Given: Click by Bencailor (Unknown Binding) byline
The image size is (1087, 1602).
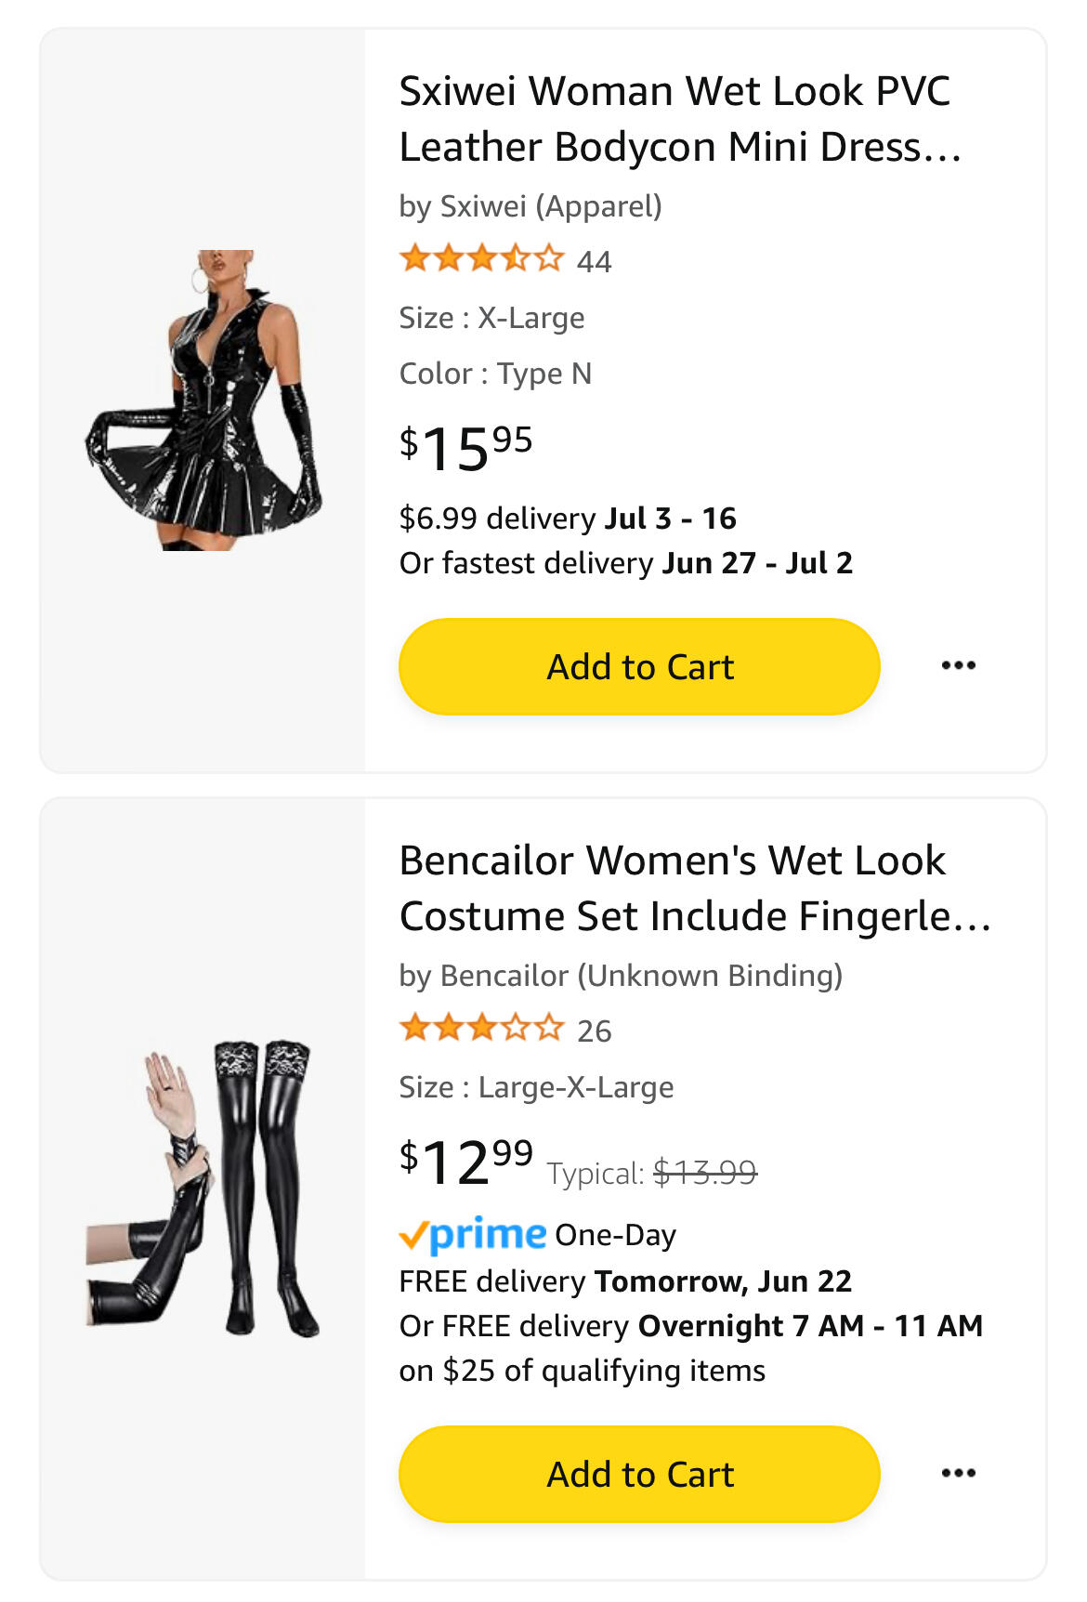Looking at the screenshot, I should 621,976.
